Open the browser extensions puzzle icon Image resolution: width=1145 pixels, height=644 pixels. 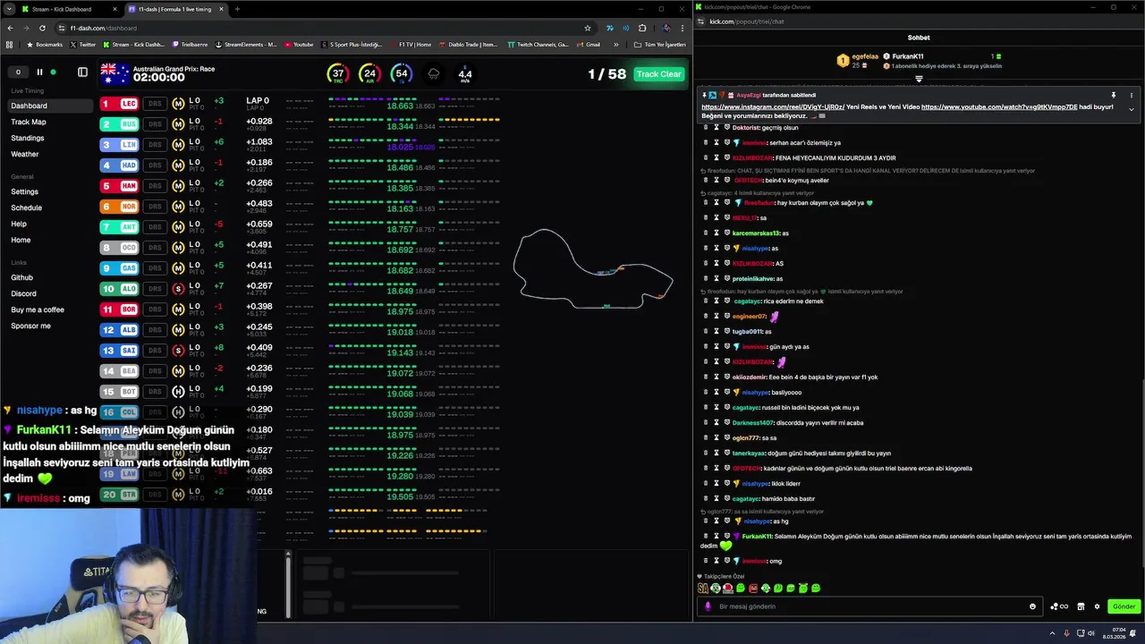642,28
